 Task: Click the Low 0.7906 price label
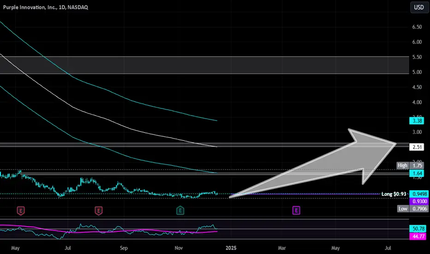413,209
